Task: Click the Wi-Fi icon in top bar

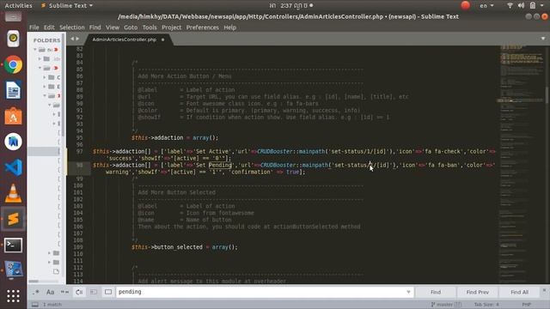Action: pos(510,6)
